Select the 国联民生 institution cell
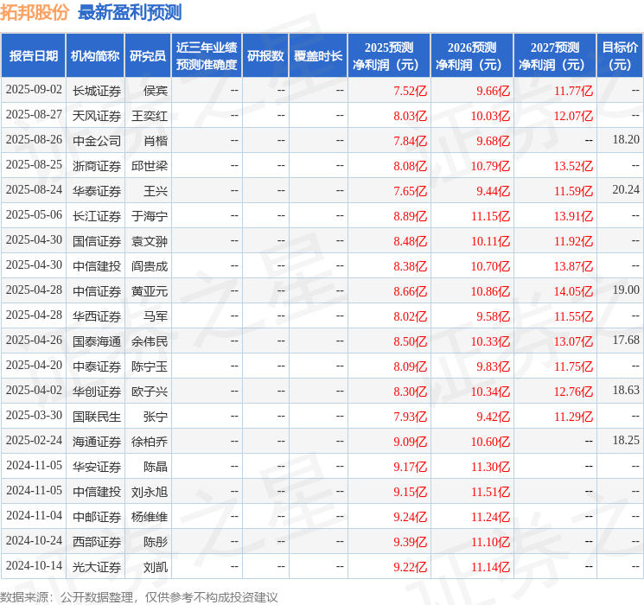 click(97, 417)
